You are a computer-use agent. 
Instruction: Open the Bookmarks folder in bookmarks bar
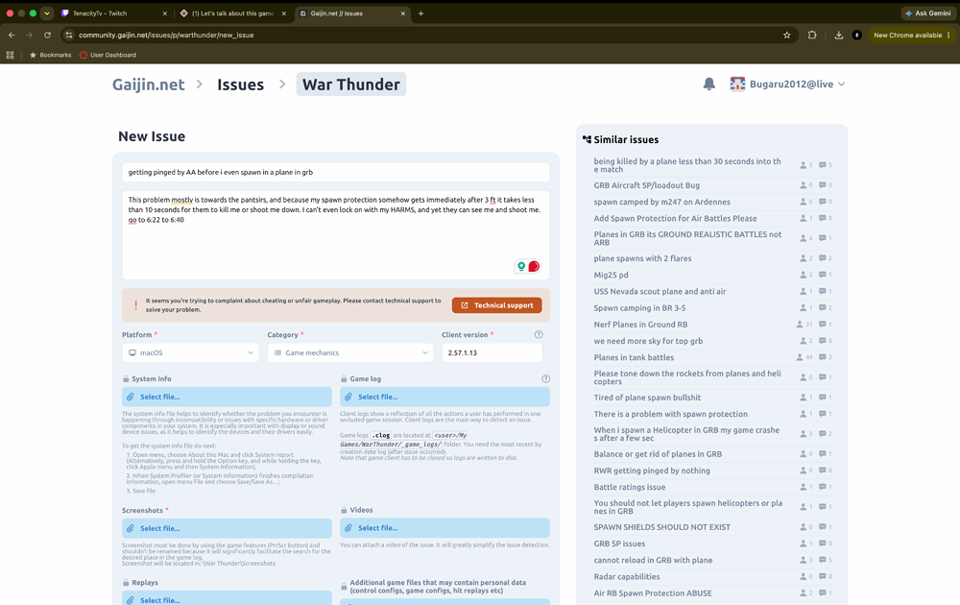[x=50, y=55]
